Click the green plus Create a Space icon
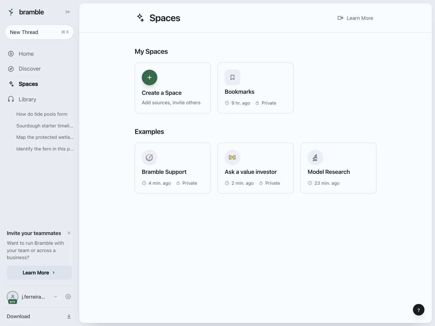This screenshot has width=435, height=326. tap(150, 77)
